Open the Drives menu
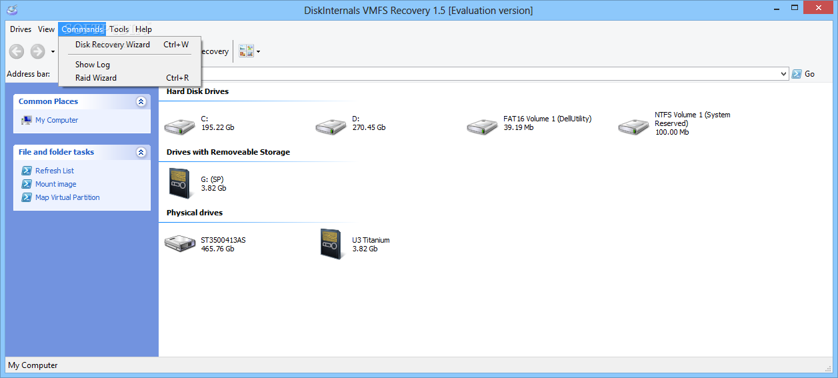 pyautogui.click(x=21, y=29)
